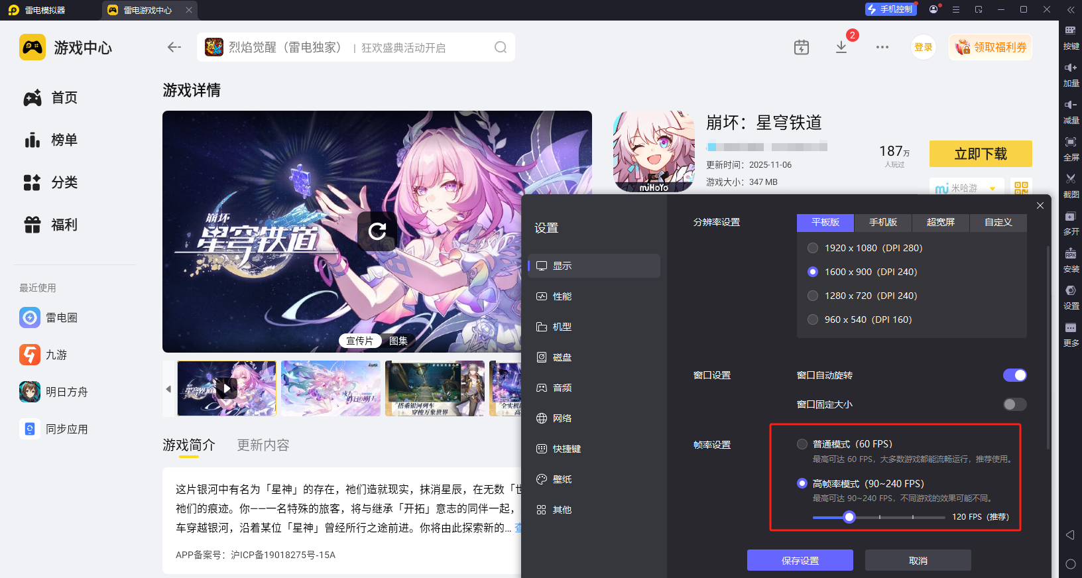Close the settings dialog with X
This screenshot has height=578, width=1082.
point(1040,205)
